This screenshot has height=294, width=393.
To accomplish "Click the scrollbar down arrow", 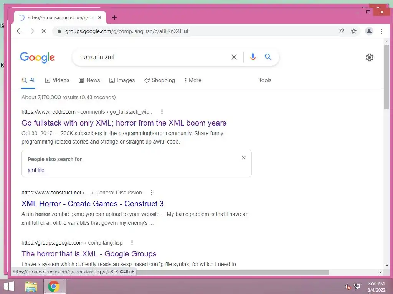I will pyautogui.click(x=386, y=266).
